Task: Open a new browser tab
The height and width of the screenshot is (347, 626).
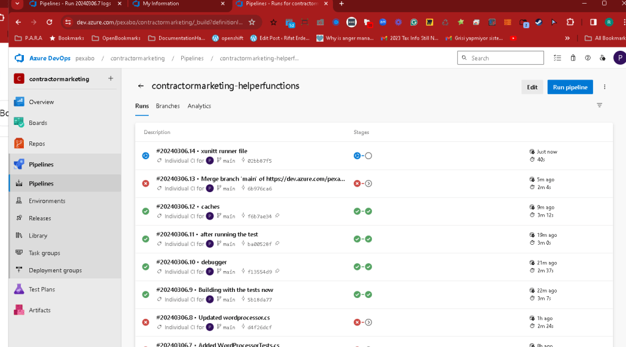Action: click(341, 4)
